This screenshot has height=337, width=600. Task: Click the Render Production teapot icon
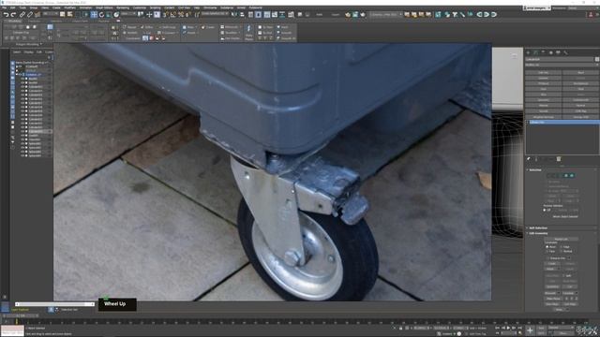pos(363,15)
